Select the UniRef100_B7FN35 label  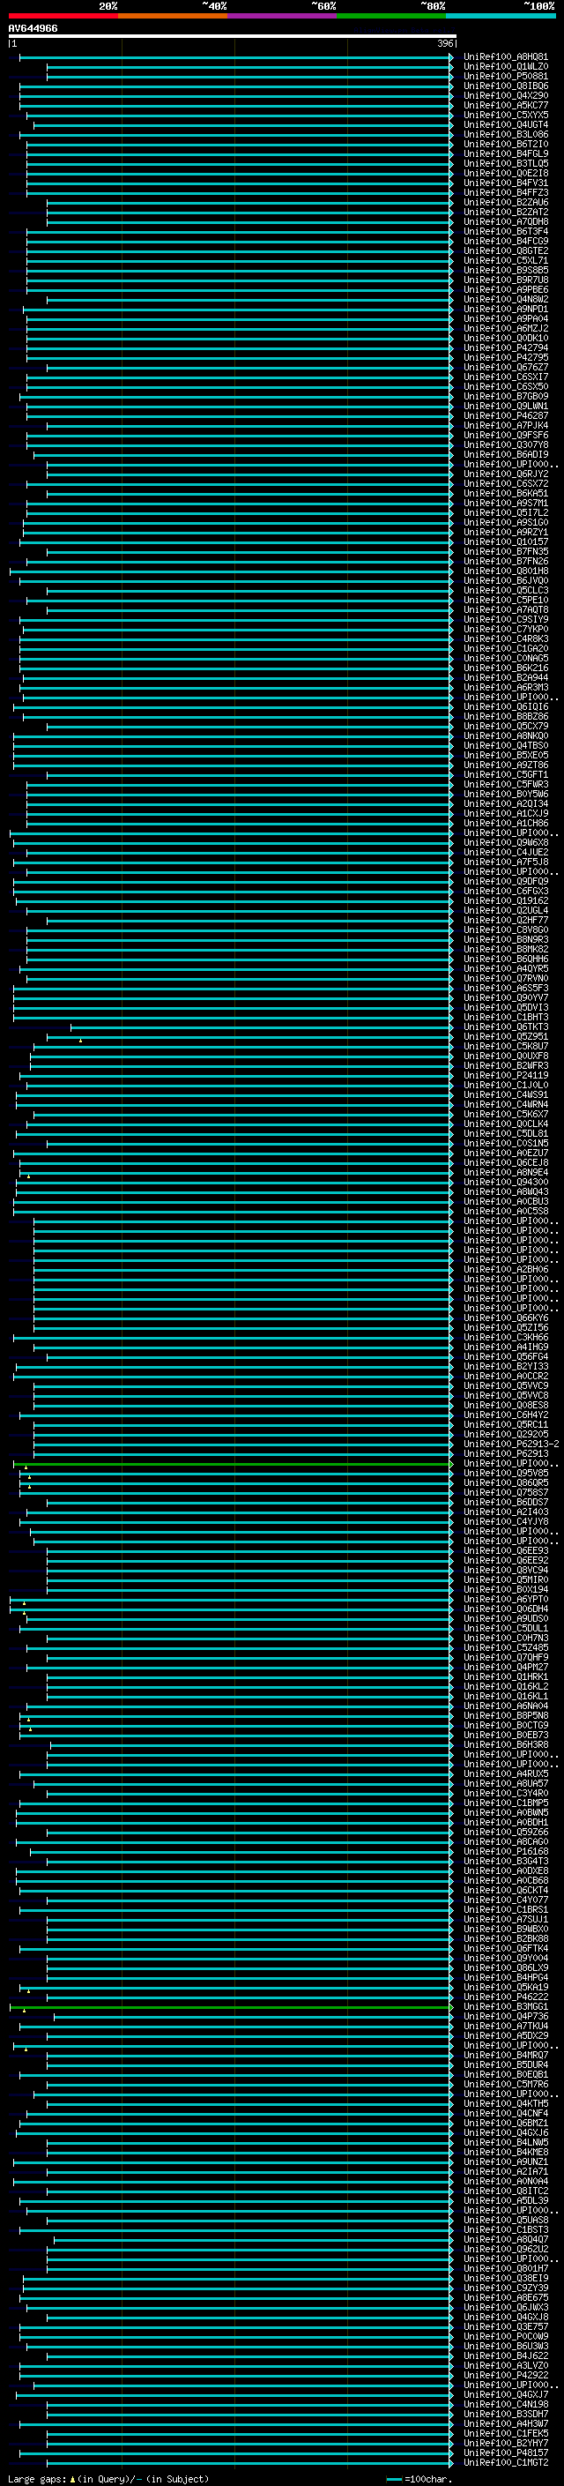(x=506, y=551)
